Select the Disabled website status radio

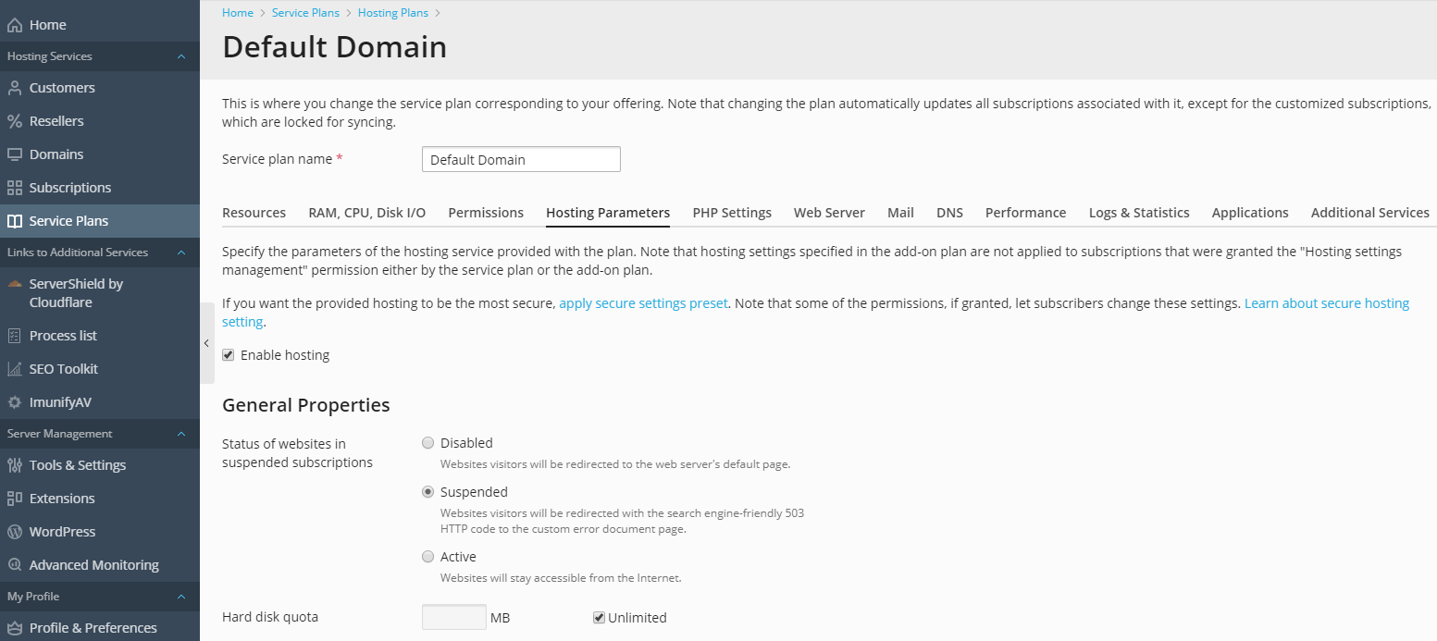click(427, 443)
